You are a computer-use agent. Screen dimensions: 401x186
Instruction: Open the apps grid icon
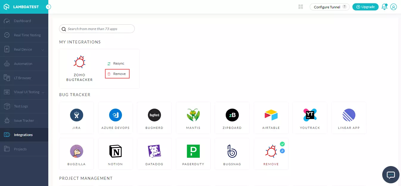point(301,7)
